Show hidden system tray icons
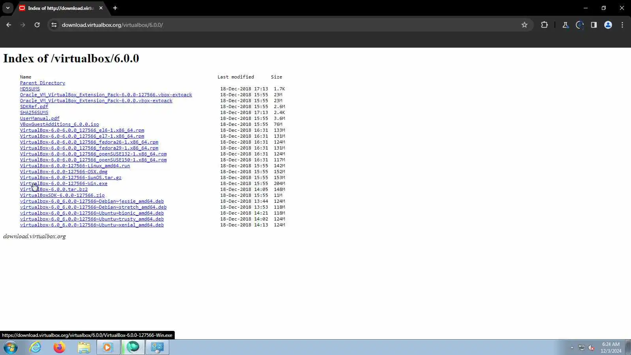Screen dimensions: 631x355 (572, 348)
